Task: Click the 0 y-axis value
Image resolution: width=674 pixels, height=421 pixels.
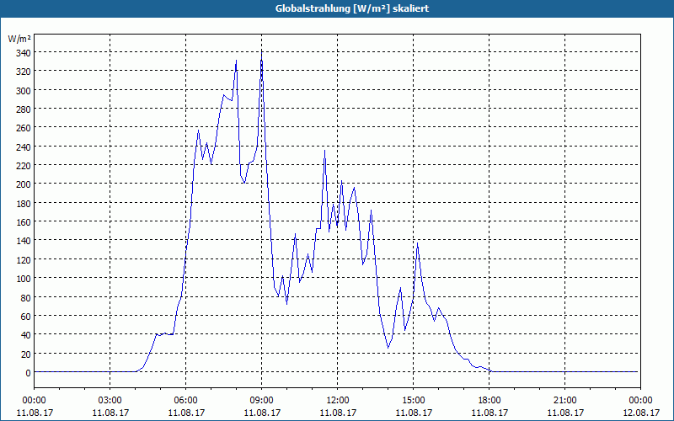Action: point(28,373)
